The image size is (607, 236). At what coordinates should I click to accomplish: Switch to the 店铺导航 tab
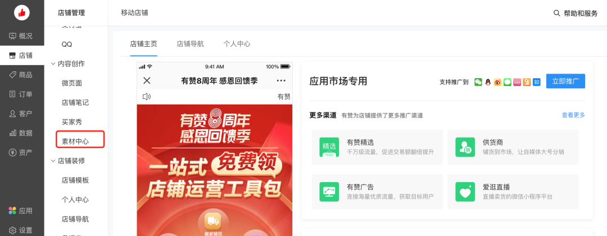[x=190, y=44]
